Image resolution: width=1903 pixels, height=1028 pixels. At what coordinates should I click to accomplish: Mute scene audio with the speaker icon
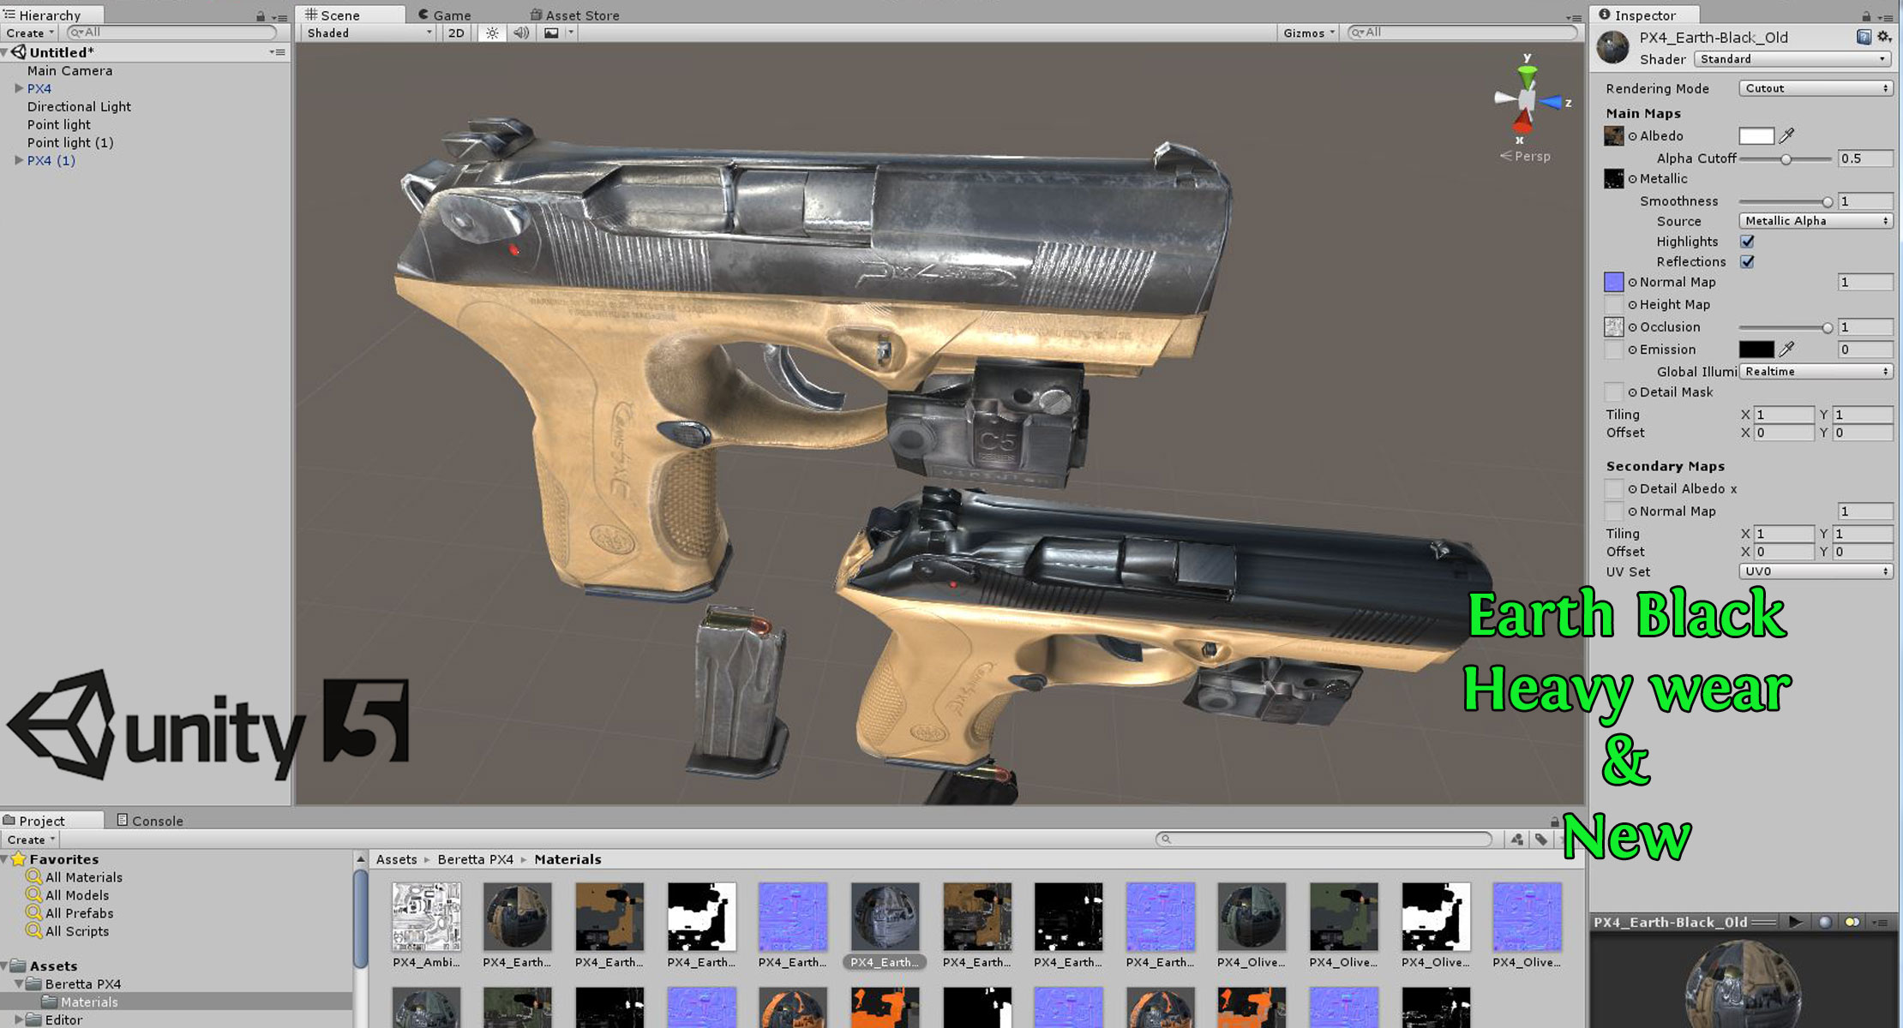click(x=520, y=33)
